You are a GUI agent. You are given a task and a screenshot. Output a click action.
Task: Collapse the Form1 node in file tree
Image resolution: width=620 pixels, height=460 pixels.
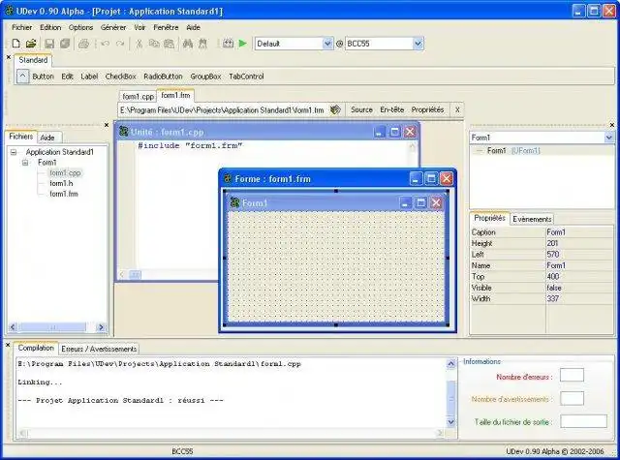[x=25, y=163]
